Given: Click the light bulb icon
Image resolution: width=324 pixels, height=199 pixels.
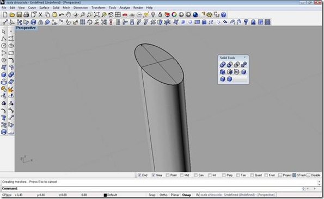Looking at the screenshot, I should point(153,15).
